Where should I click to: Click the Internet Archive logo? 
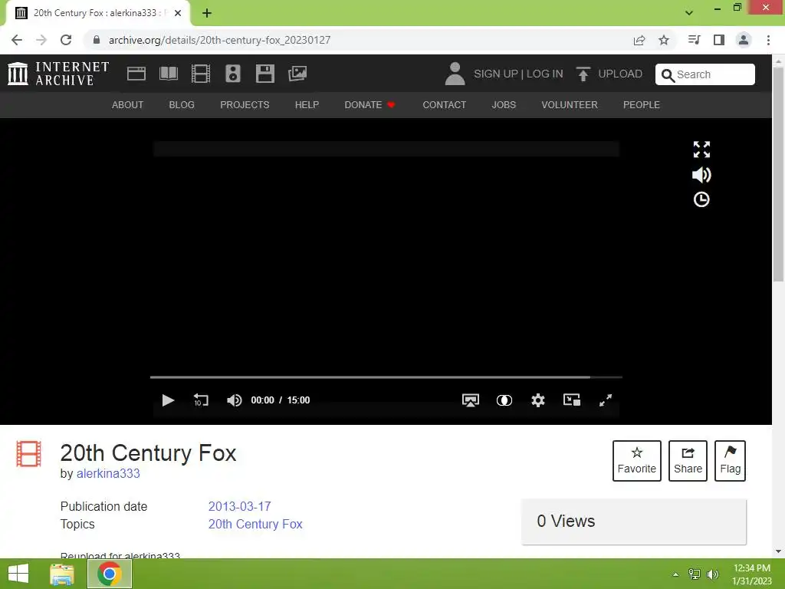58,74
